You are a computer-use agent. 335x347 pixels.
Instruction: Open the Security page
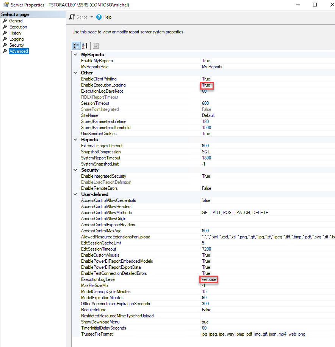(17, 45)
